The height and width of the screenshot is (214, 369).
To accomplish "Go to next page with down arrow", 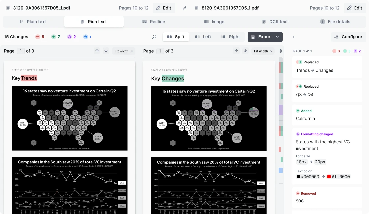I will [x=105, y=51].
